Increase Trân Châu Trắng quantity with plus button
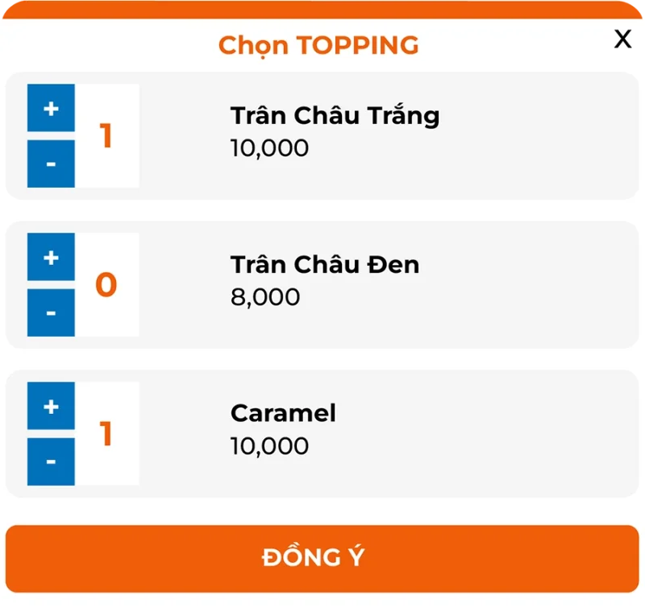Viewport: 645px width, 608px height. [51, 109]
